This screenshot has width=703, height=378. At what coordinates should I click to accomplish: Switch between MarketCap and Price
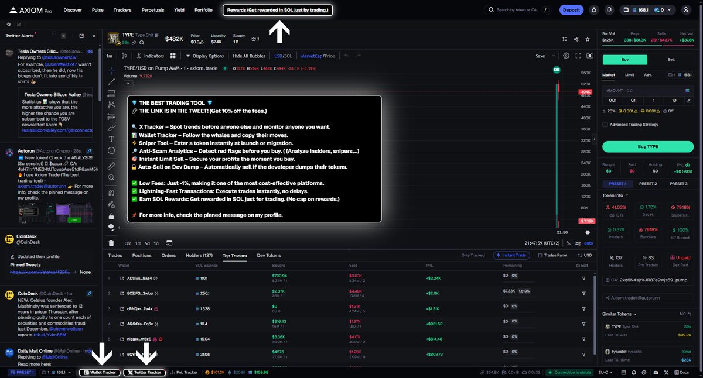point(318,56)
